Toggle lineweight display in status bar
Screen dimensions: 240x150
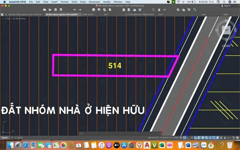point(199,138)
